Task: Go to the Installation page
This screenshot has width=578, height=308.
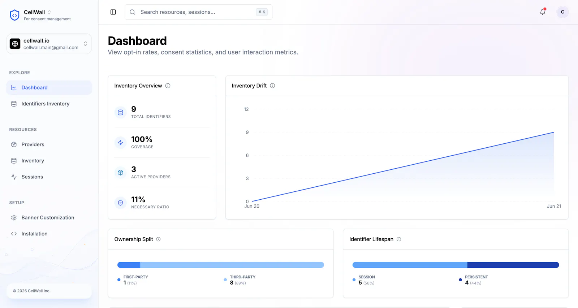Action: coord(49,234)
